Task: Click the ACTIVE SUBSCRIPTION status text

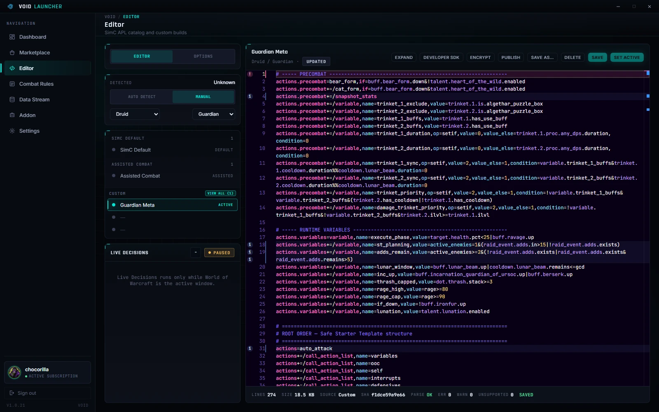Action: (x=53, y=376)
